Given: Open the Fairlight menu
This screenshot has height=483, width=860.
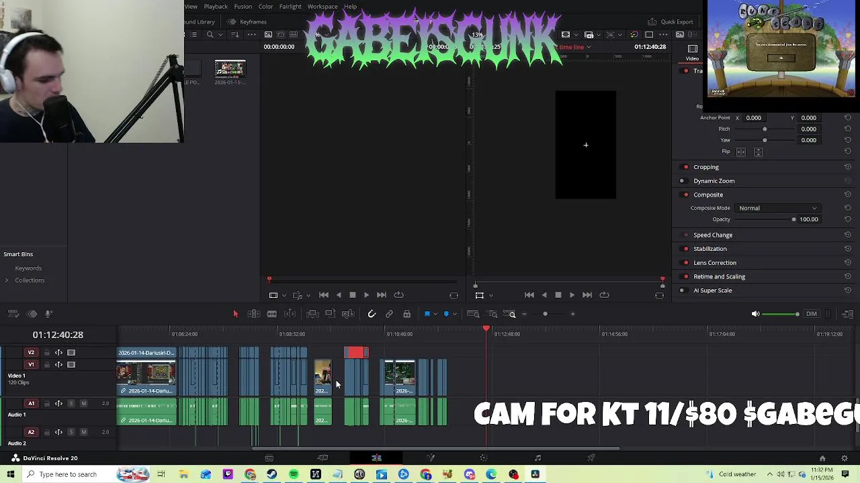Looking at the screenshot, I should pyautogui.click(x=290, y=7).
